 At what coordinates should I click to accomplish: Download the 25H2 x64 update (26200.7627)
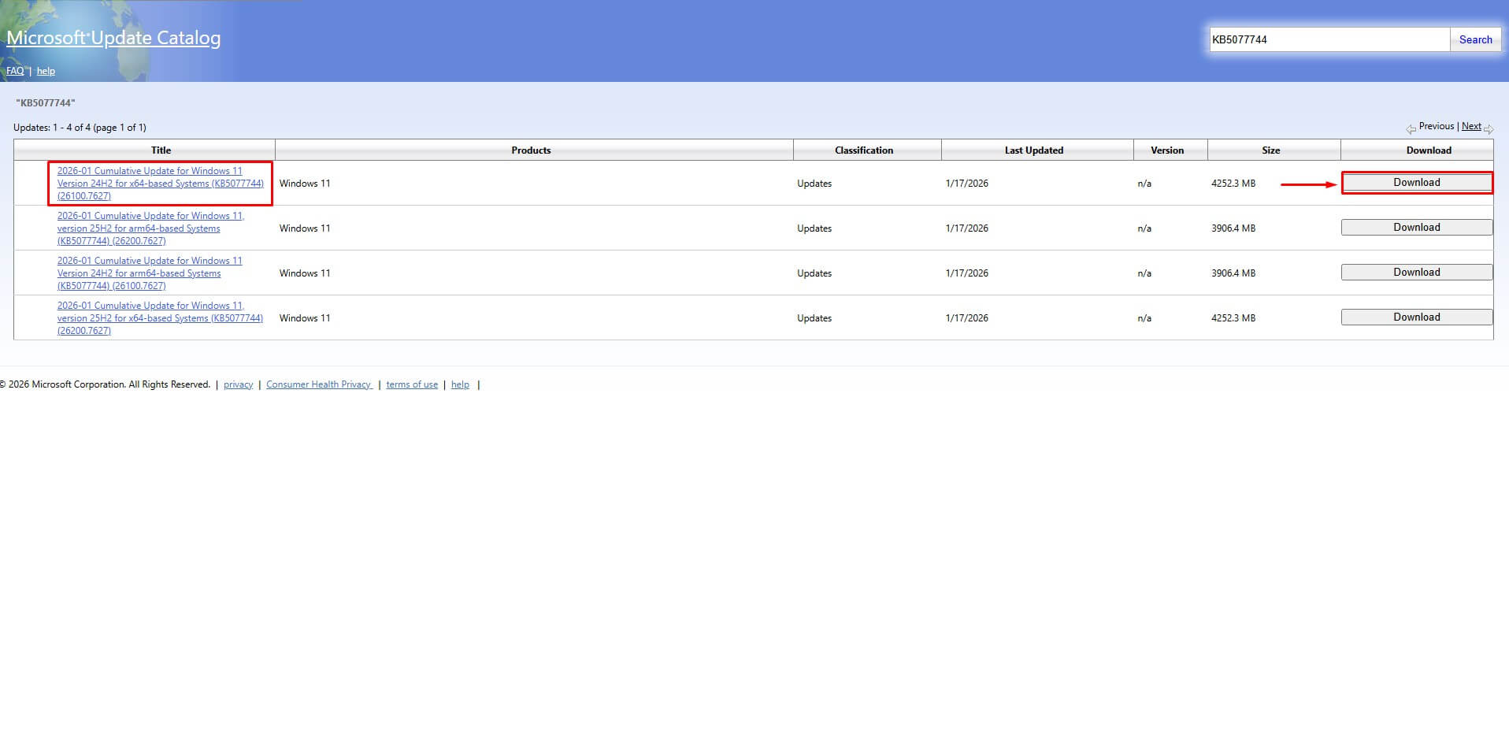(1416, 317)
